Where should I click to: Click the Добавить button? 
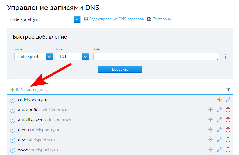pyautogui.click(x=120, y=69)
